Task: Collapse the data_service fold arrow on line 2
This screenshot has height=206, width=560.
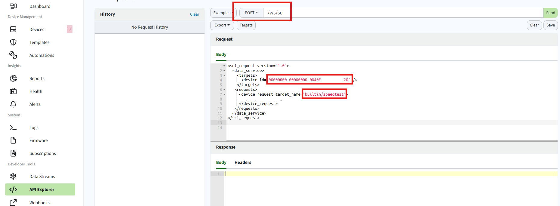Action: (x=224, y=71)
